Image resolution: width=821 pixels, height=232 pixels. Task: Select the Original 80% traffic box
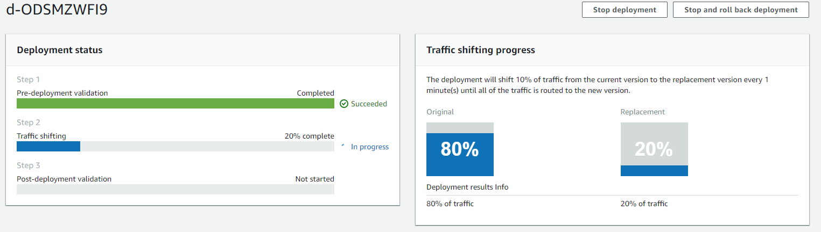460,149
